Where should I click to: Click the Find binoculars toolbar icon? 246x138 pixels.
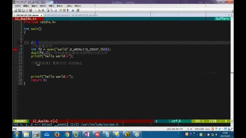point(43,10)
